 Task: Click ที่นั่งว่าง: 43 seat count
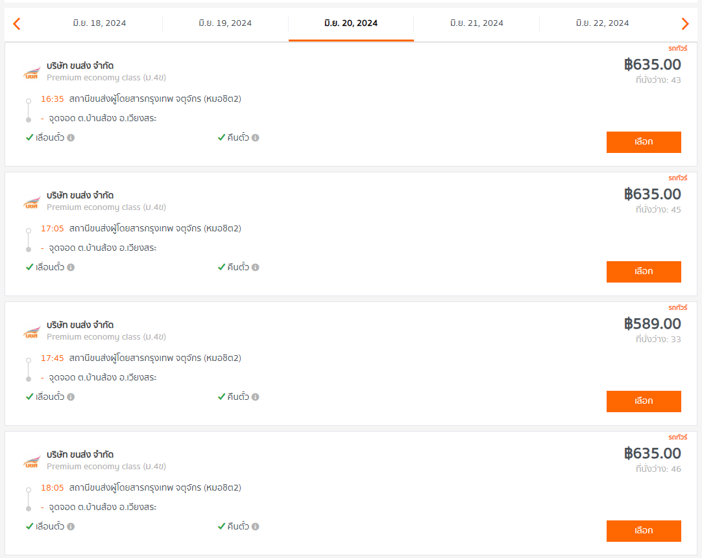[658, 80]
